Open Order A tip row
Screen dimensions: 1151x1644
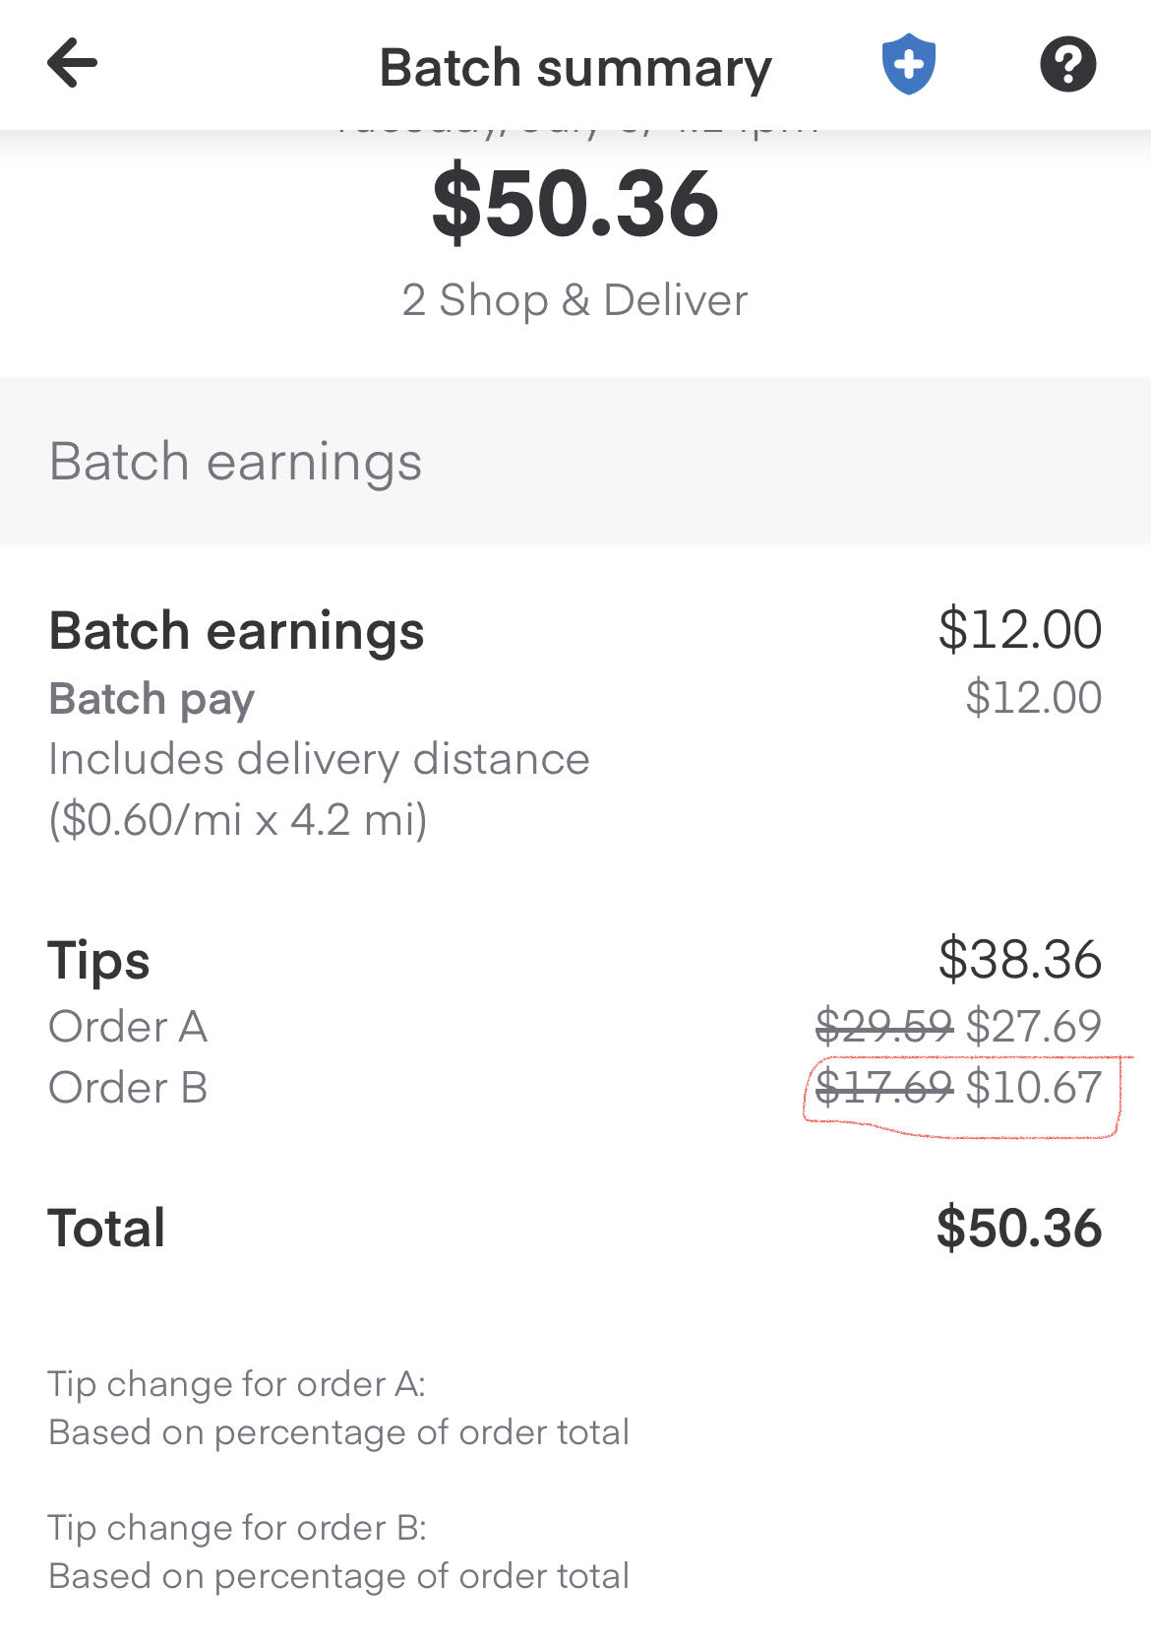pyautogui.click(x=128, y=1027)
